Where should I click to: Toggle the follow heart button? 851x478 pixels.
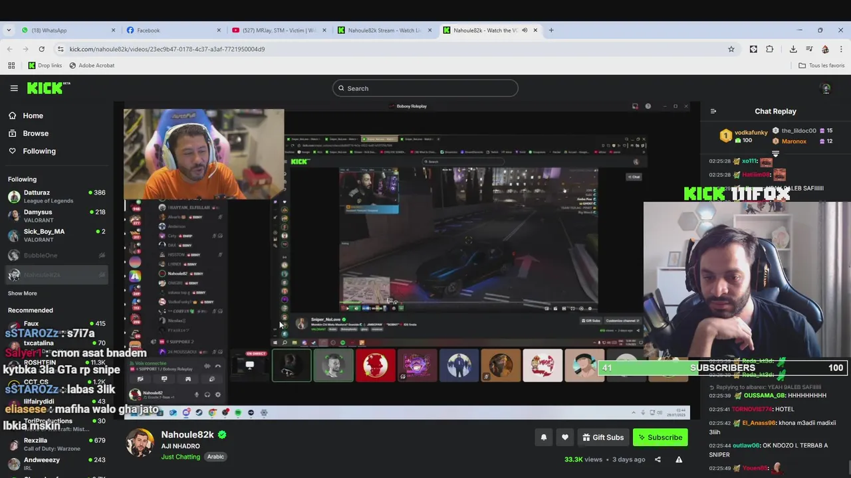(x=565, y=438)
